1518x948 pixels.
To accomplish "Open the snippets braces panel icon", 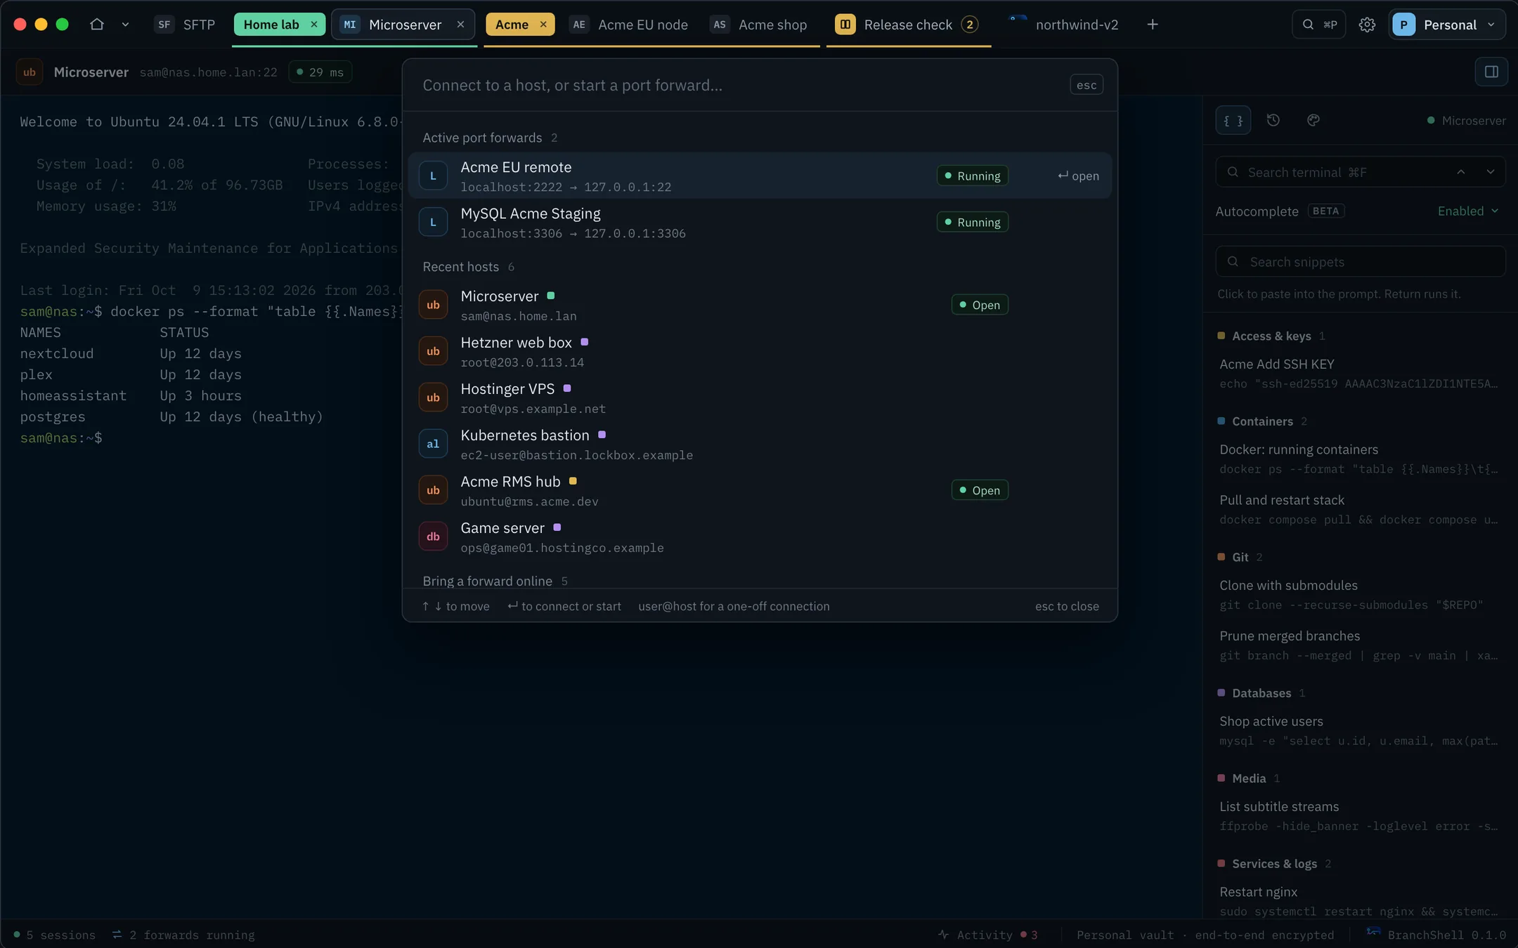I will click(x=1233, y=120).
